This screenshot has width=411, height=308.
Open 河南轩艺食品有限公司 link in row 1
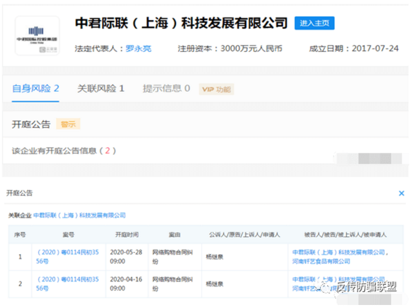click(x=321, y=261)
